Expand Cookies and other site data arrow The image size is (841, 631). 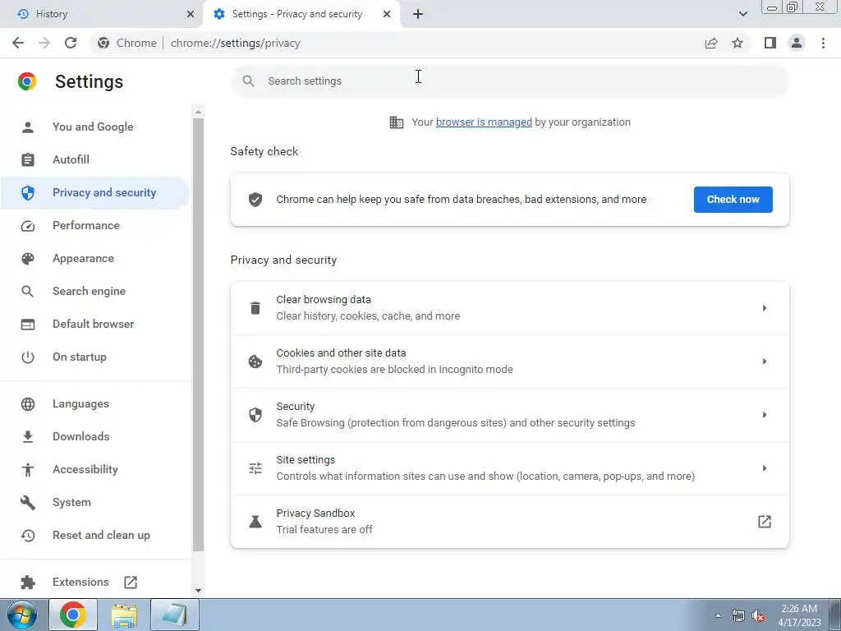pyautogui.click(x=765, y=362)
